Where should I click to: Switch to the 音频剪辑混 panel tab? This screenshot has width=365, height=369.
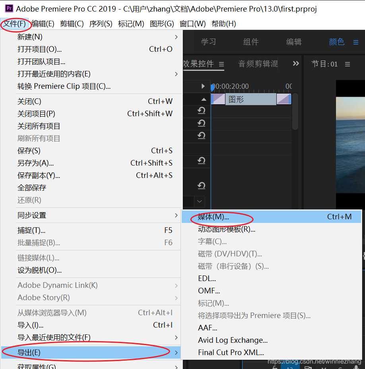point(258,64)
